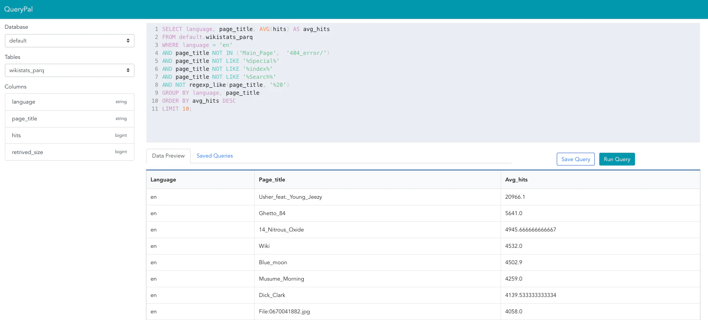The image size is (708, 320).
Task: Select the language column row
Action: click(x=69, y=102)
